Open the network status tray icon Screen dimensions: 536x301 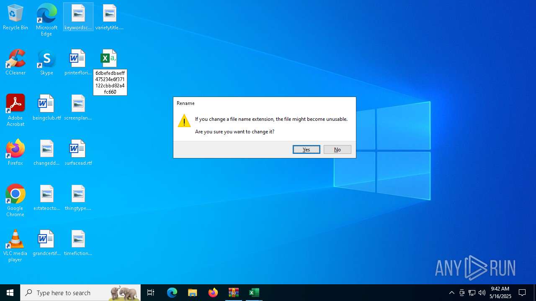point(472,293)
